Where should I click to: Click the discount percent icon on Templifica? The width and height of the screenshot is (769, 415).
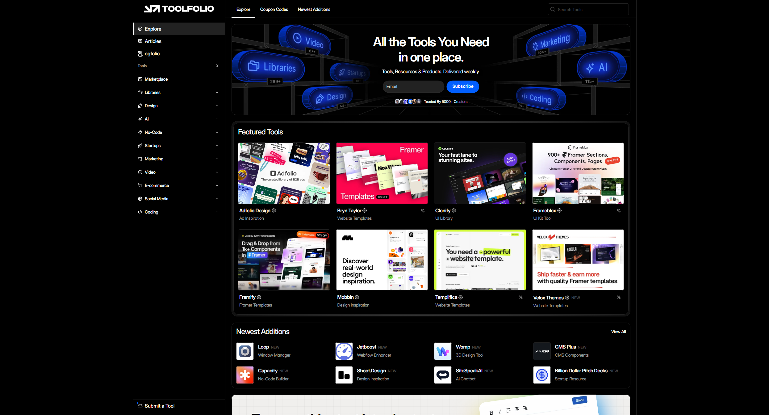tap(521, 297)
